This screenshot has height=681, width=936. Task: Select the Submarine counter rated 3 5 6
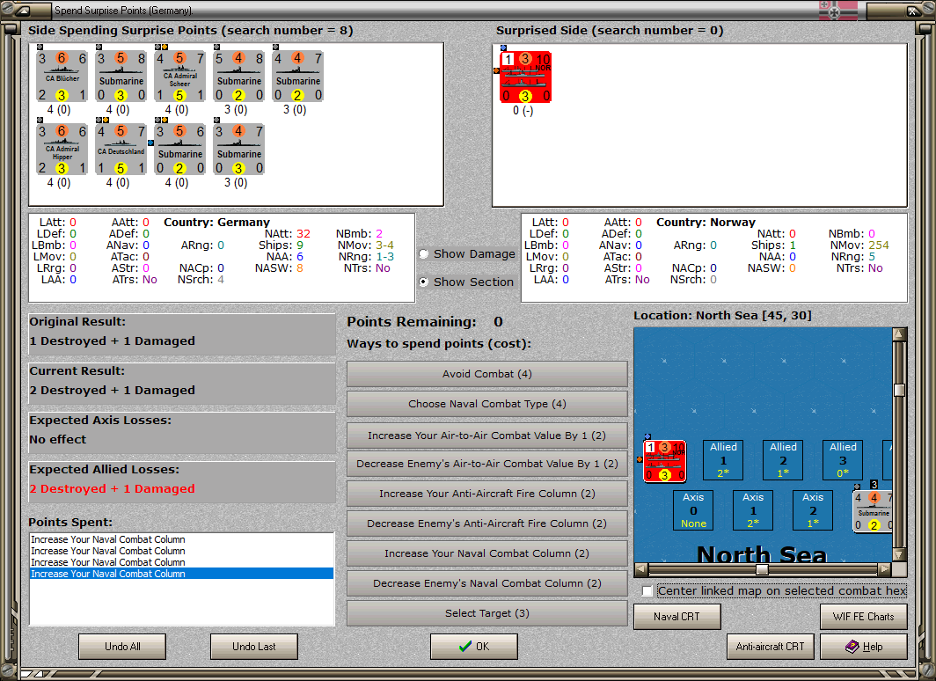(179, 150)
